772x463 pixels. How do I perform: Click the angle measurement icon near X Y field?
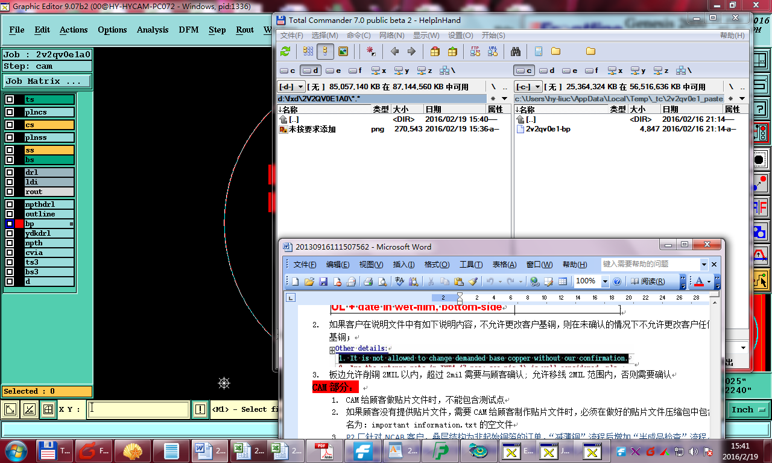(29, 409)
